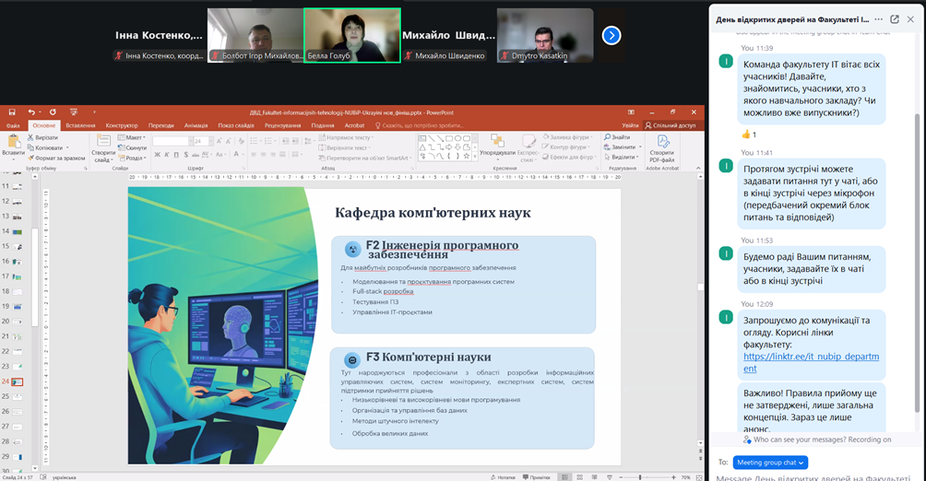Click the Спільний доступ share button
This screenshot has width=926, height=481.
tap(673, 125)
